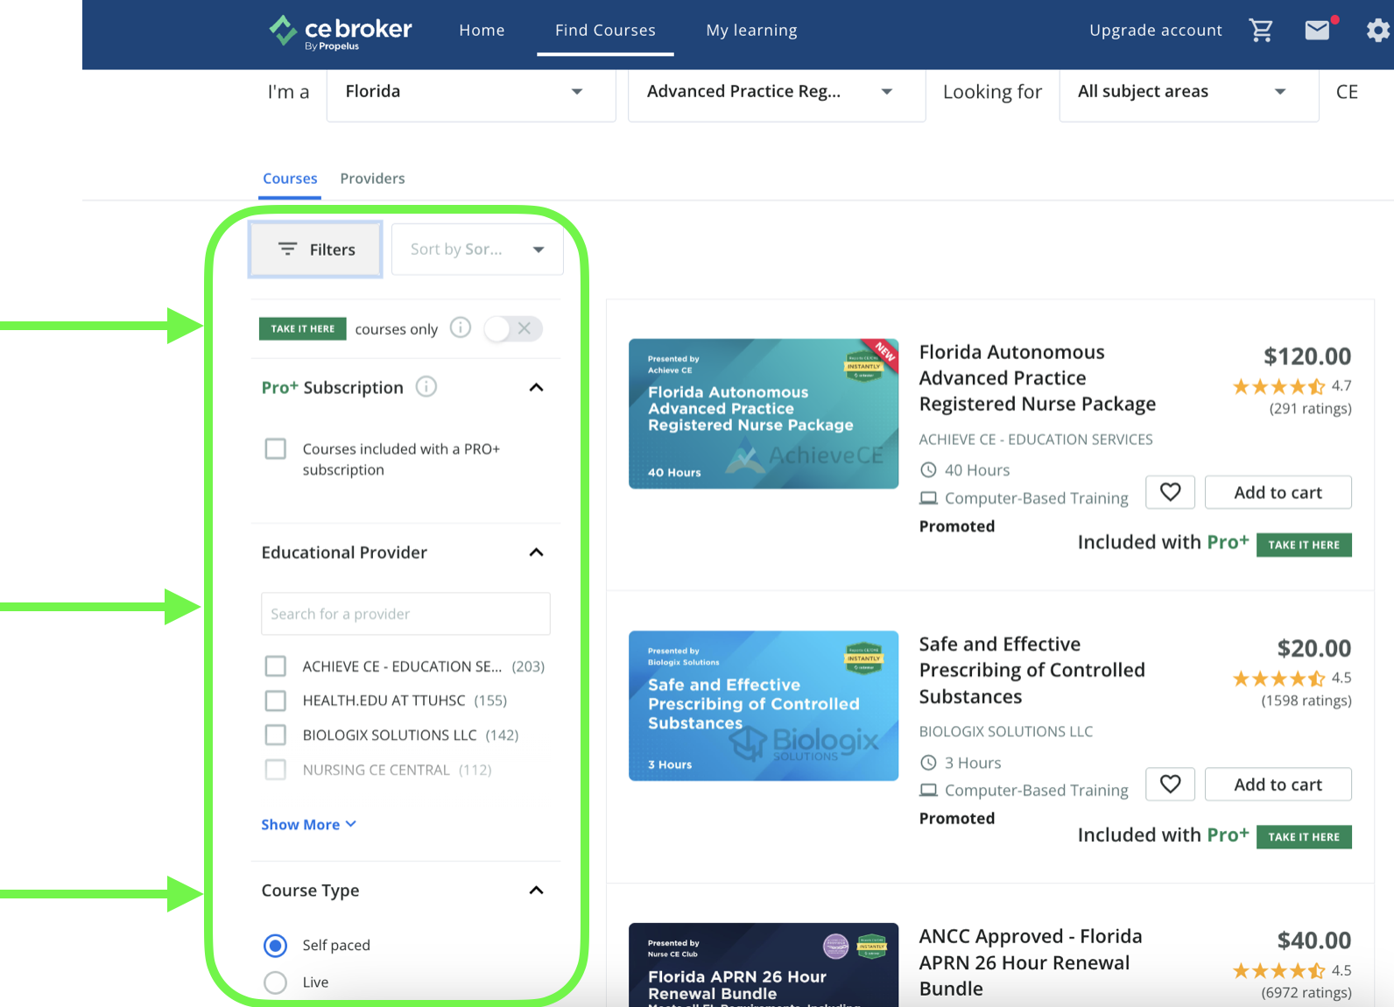The width and height of the screenshot is (1394, 1007).
Task: Click info icon beside courses only
Action: (x=461, y=327)
